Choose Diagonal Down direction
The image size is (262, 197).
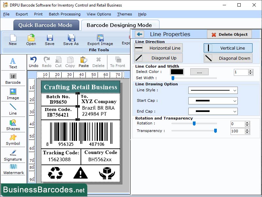(228, 58)
